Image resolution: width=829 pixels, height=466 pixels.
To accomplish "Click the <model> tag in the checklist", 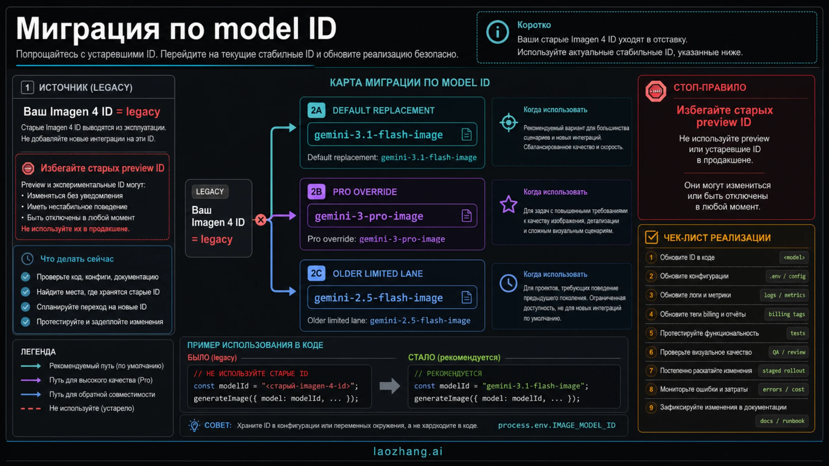I will point(794,258).
